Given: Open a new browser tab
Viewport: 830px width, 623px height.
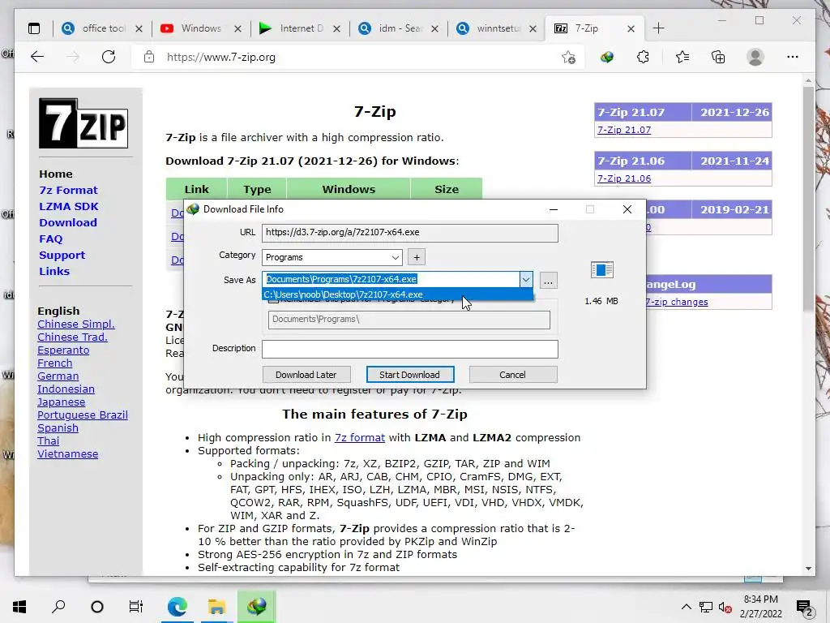Looking at the screenshot, I should tap(658, 28).
